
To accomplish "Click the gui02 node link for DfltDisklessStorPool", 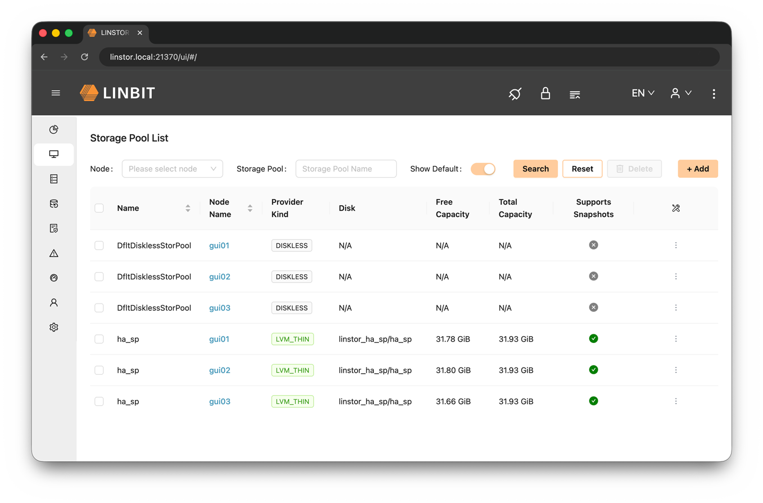I will pos(220,277).
